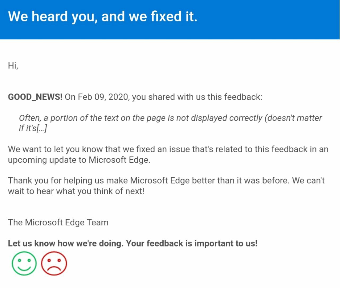Click the quoted feedback italic text
The width and height of the screenshot is (340, 288).
tap(170, 123)
